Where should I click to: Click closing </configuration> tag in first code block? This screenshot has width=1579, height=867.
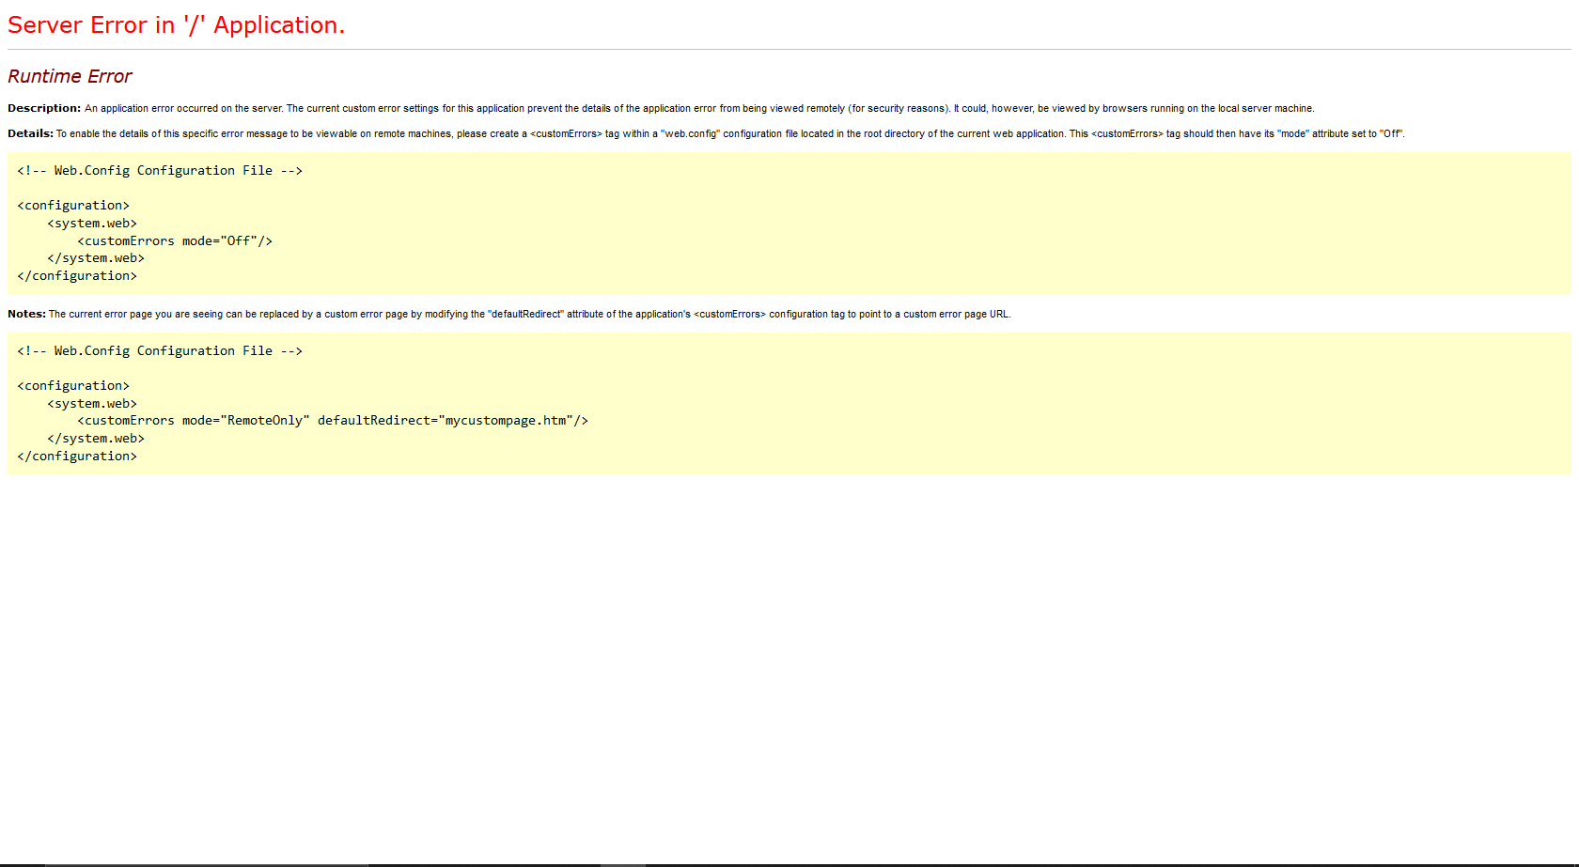77,275
